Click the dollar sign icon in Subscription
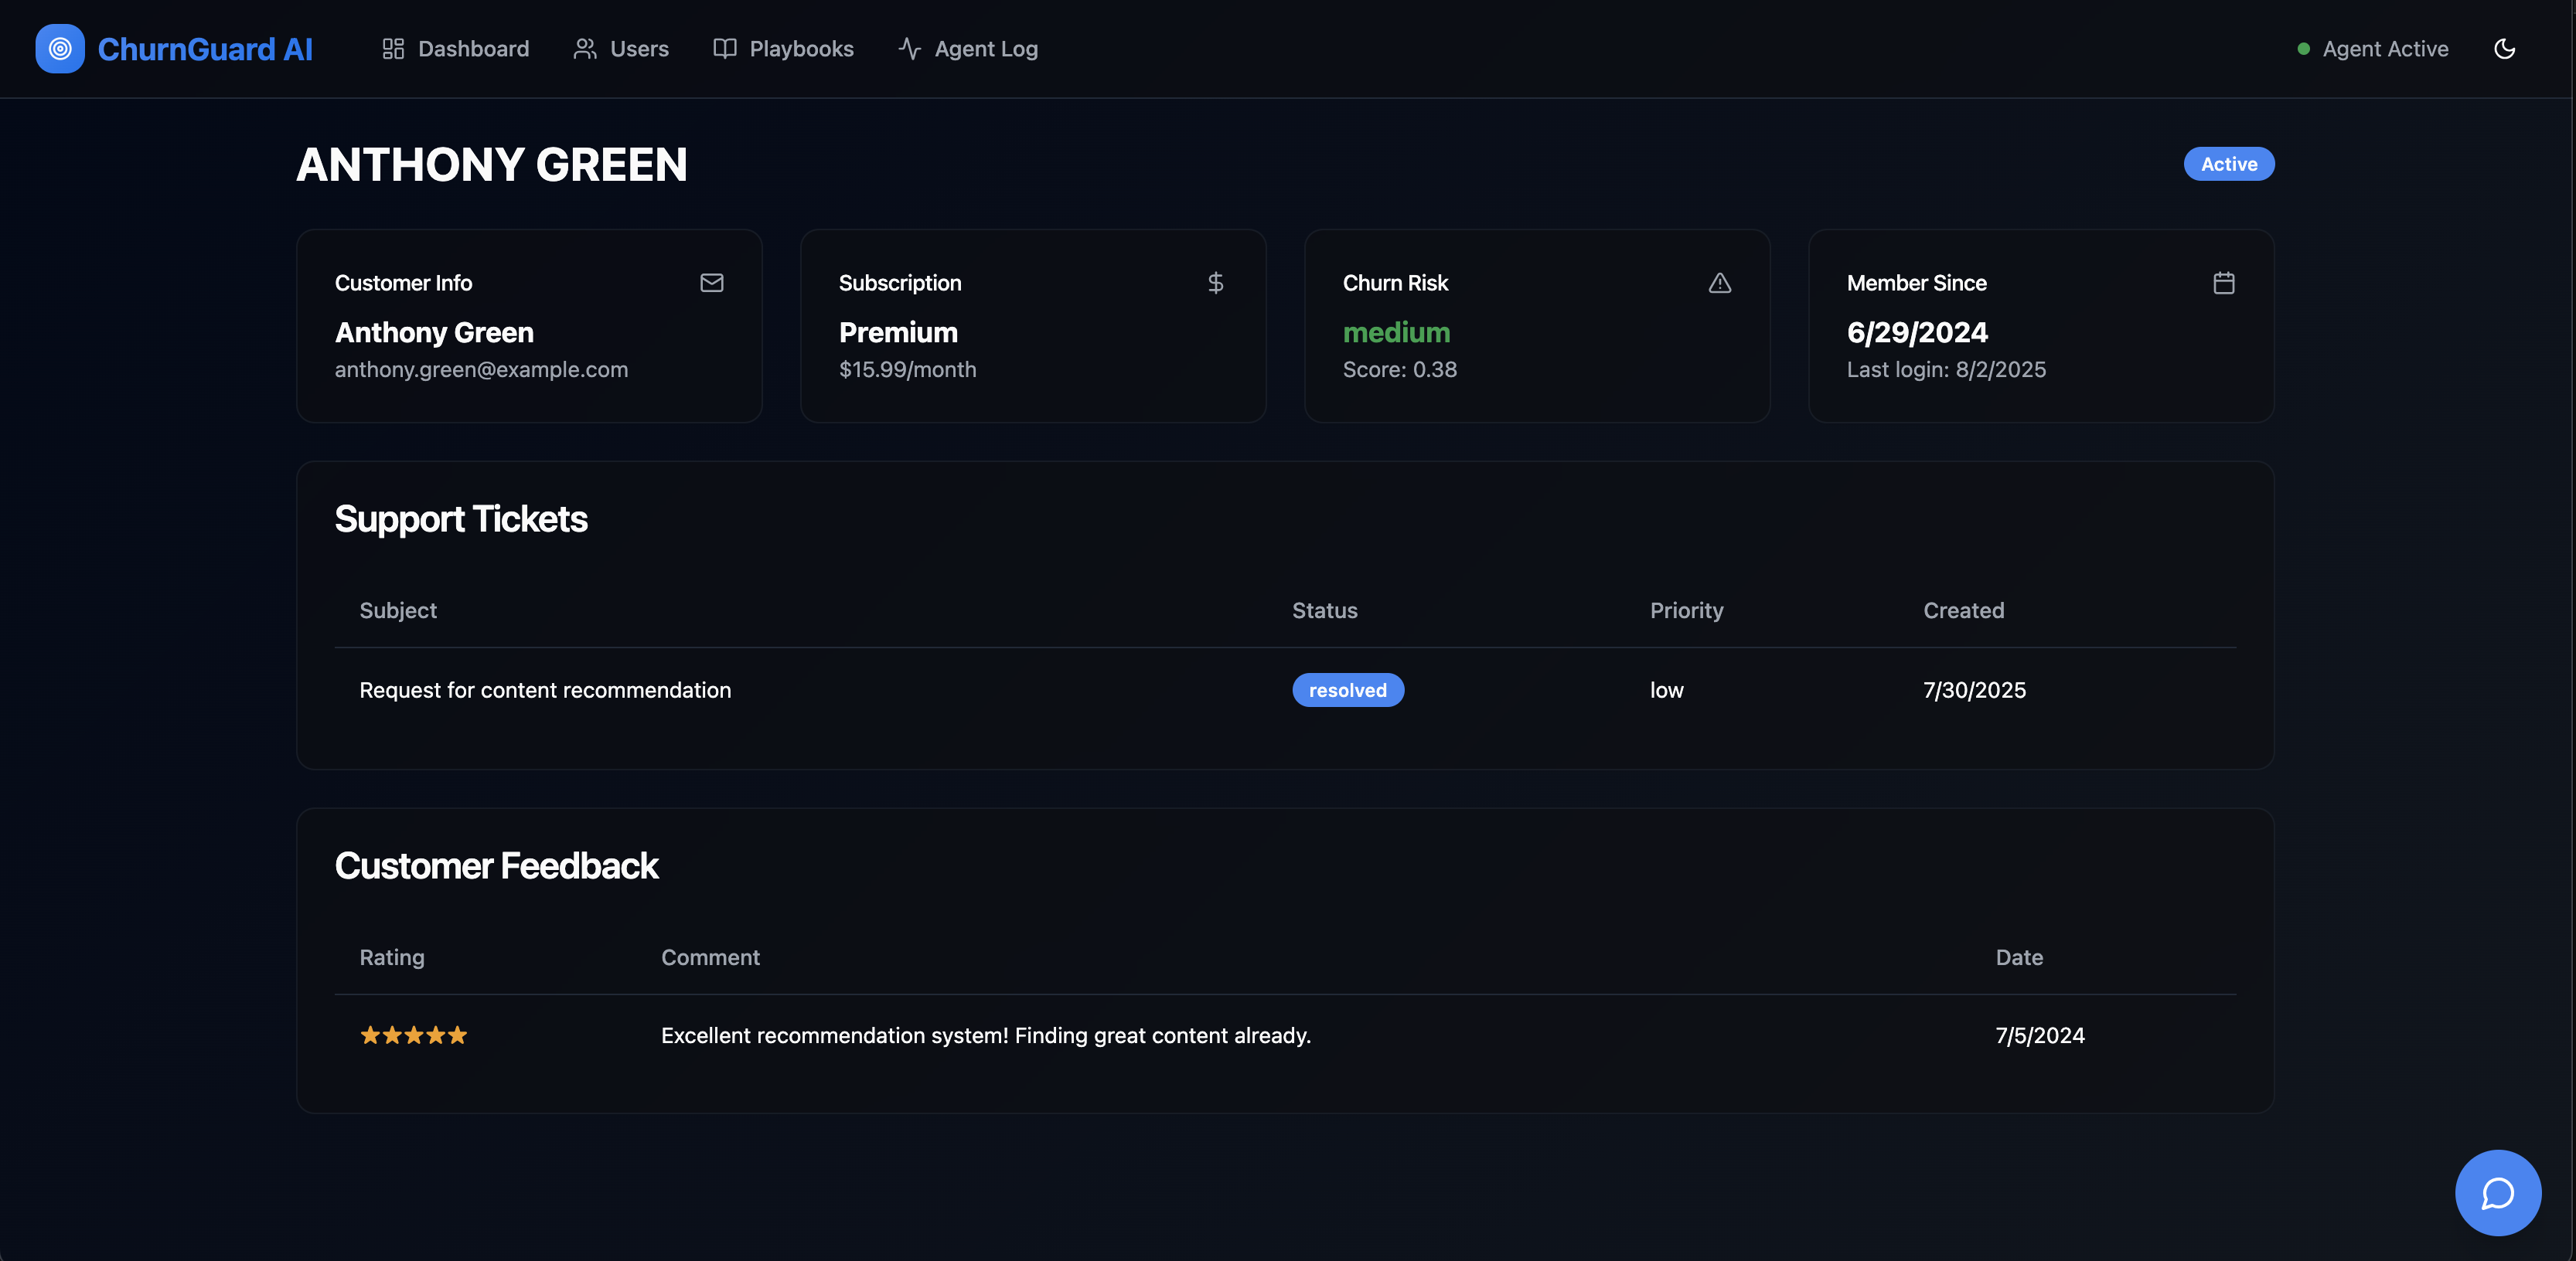Screen dimensions: 2576x1261 coord(1215,283)
